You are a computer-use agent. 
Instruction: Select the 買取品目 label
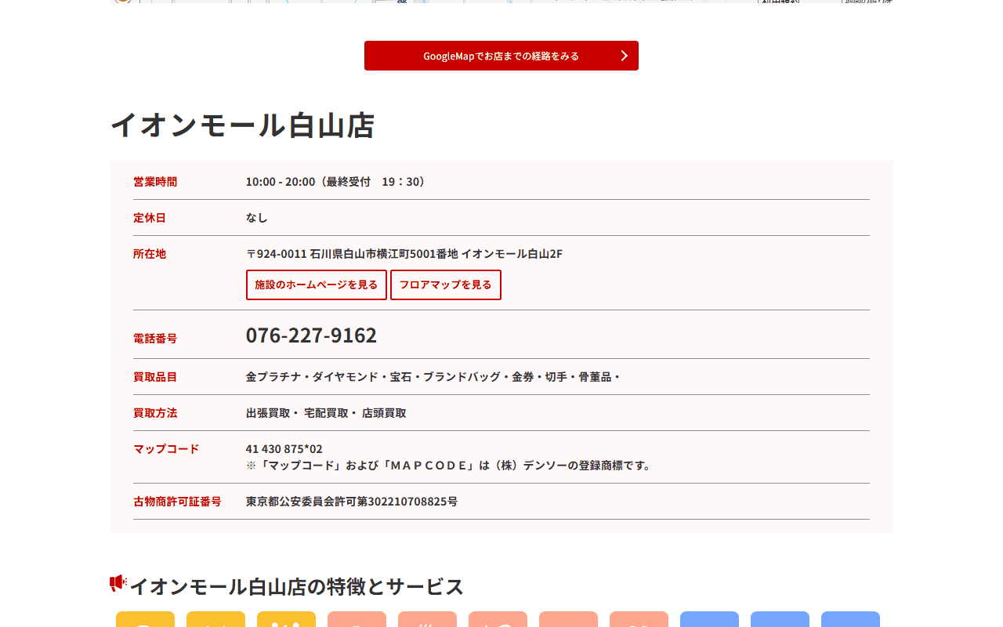click(x=155, y=377)
